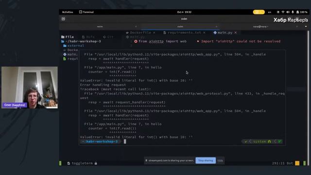The height and width of the screenshot is (175, 311).
Task: Click the orange block in the statusline
Action: (x=297, y=163)
